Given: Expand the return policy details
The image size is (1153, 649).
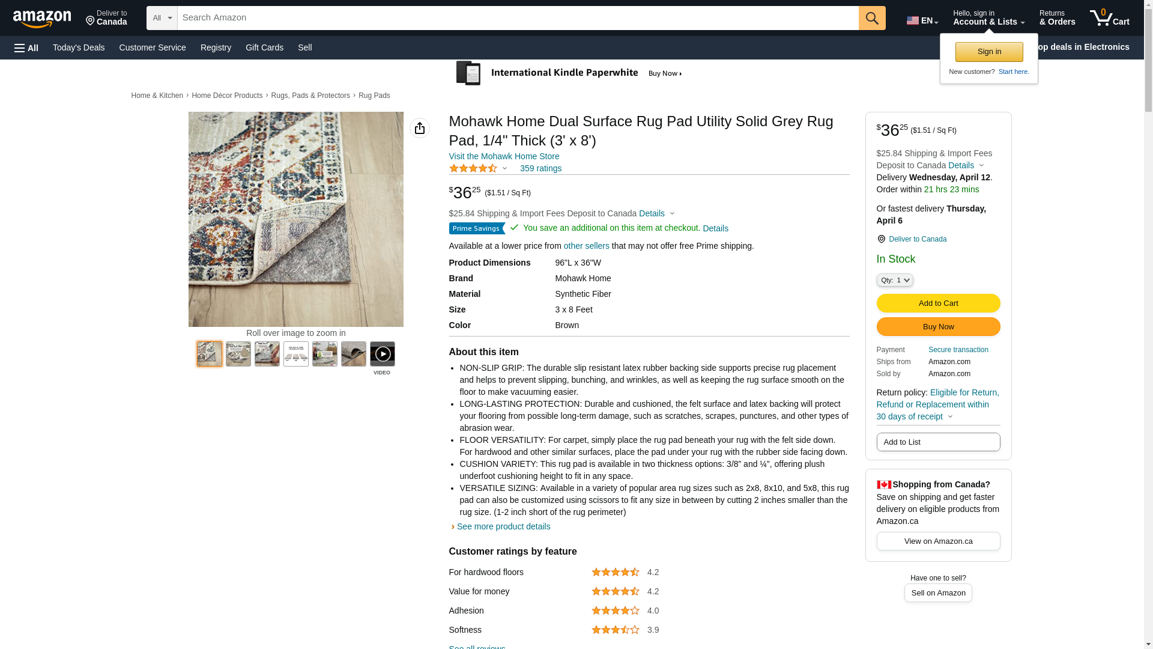Looking at the screenshot, I should tap(950, 416).
